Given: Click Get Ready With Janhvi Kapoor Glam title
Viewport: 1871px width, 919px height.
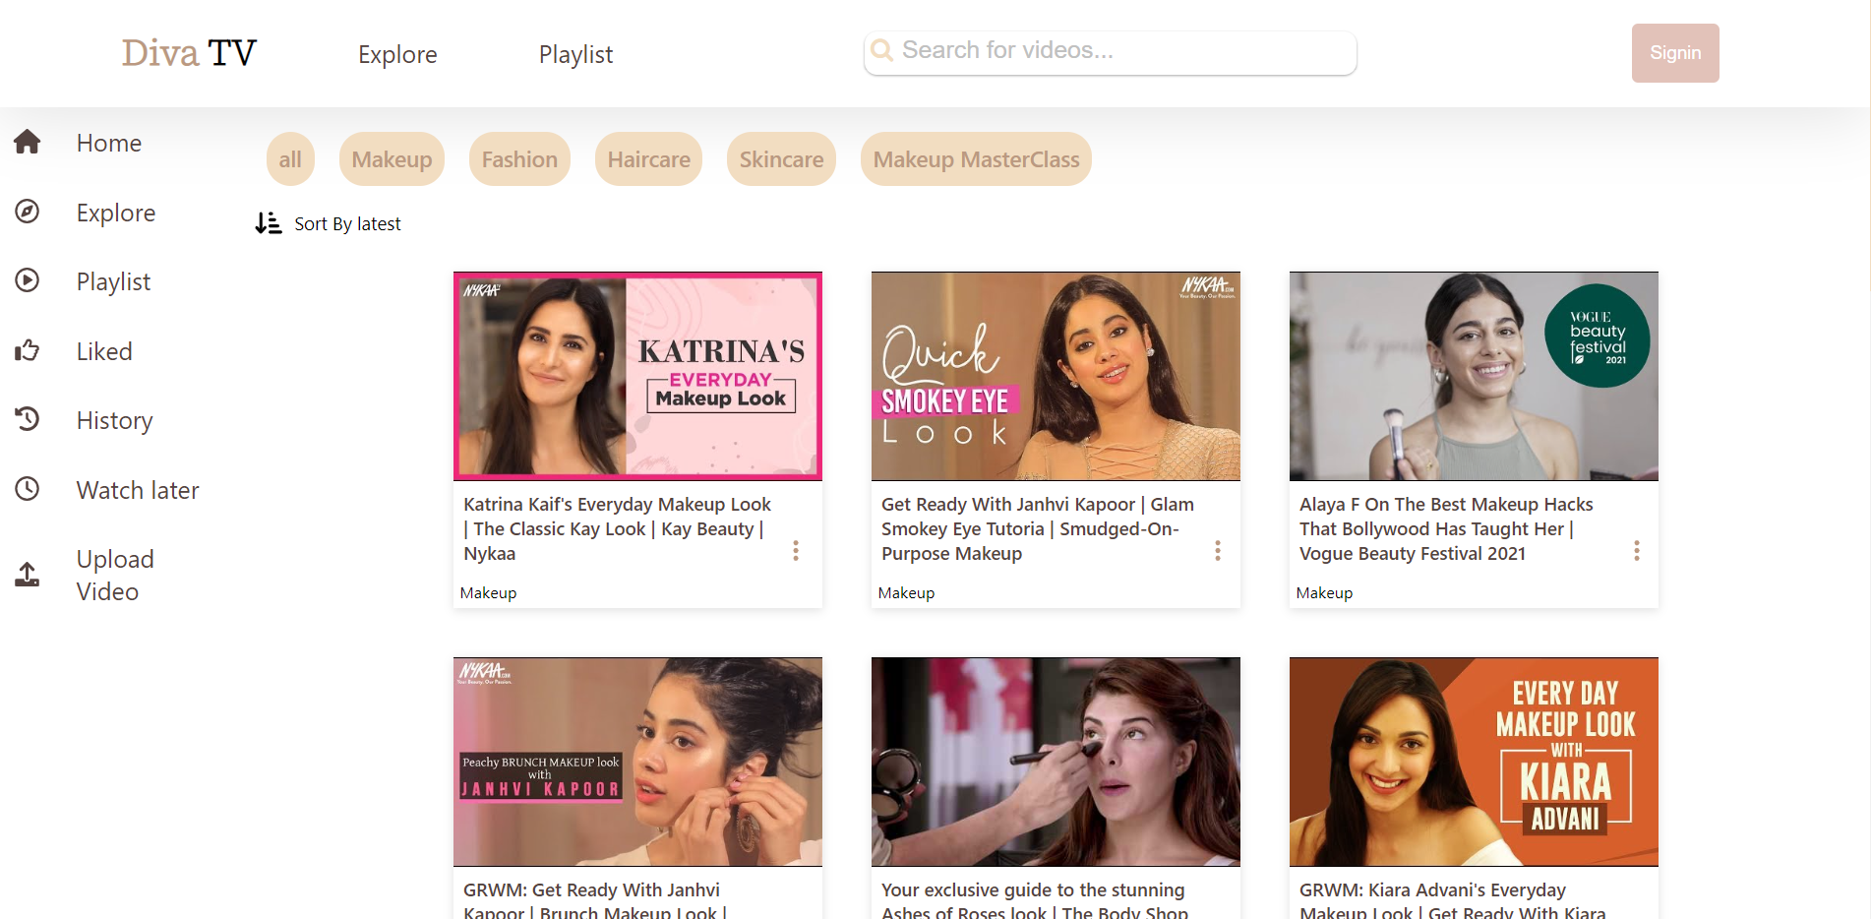Looking at the screenshot, I should pyautogui.click(x=1037, y=529).
